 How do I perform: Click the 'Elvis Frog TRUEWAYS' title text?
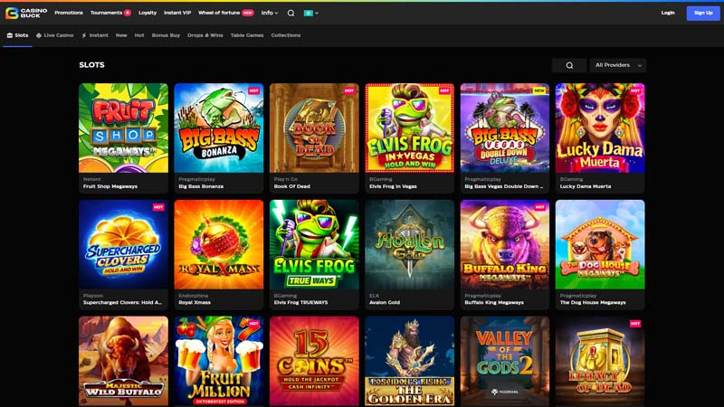300,303
